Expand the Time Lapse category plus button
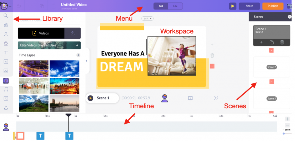Screen dimensions: 295x141 pyautogui.click(x=78, y=55)
